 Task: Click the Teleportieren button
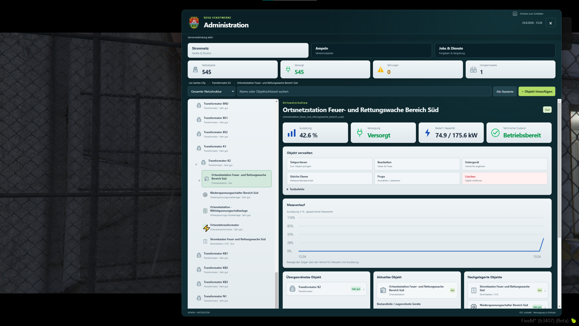click(329, 164)
